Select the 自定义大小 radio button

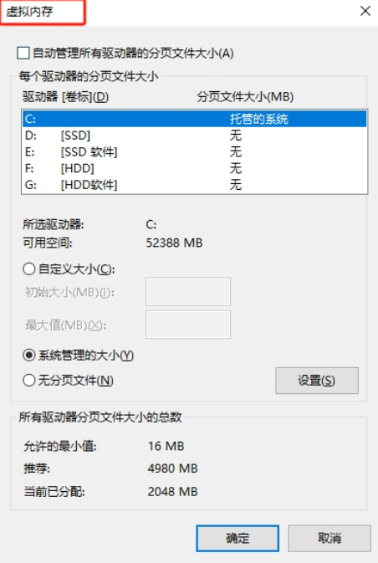tap(29, 269)
